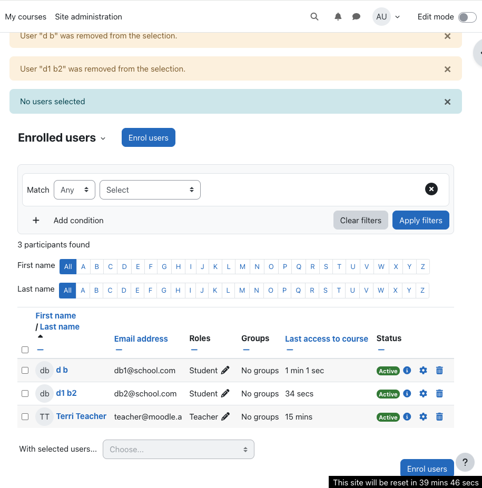This screenshot has height=488, width=482.
Task: Open the messaging speech bubble icon
Action: pos(356,16)
